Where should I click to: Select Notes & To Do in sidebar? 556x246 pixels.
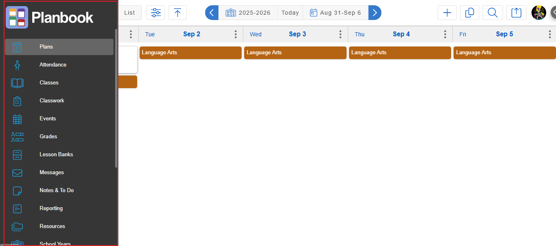(x=59, y=191)
